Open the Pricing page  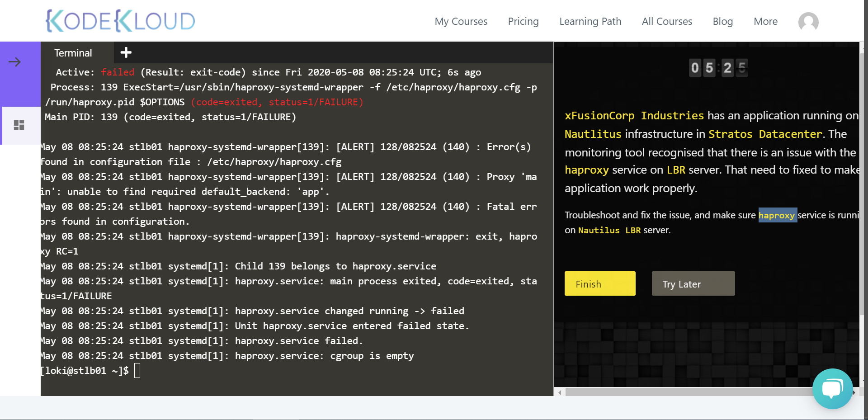pos(523,21)
